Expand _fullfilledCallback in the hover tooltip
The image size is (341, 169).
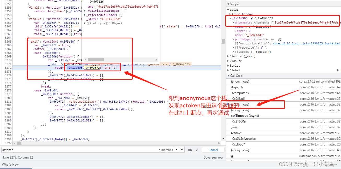coord(85,11)
